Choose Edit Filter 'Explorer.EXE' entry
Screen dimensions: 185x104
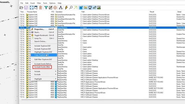pyautogui.click(x=44, y=60)
